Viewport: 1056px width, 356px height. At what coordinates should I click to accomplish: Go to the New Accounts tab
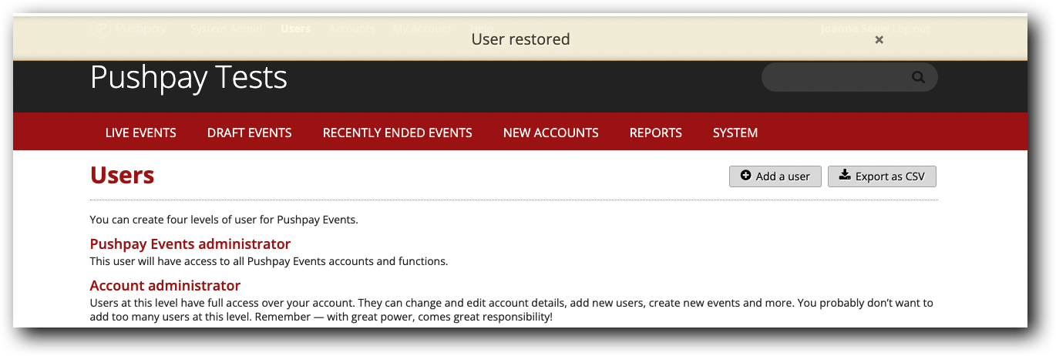[551, 133]
